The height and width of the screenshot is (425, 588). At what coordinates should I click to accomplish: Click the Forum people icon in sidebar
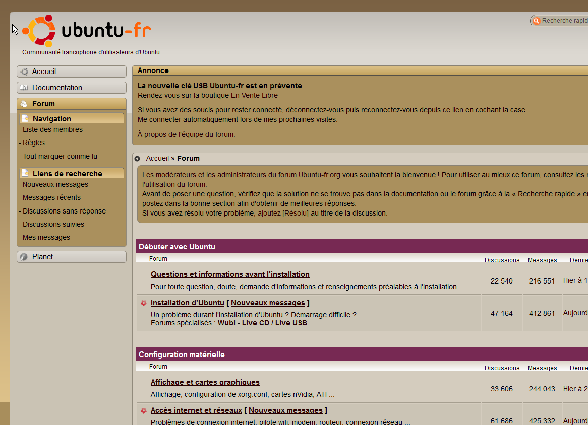tap(24, 104)
